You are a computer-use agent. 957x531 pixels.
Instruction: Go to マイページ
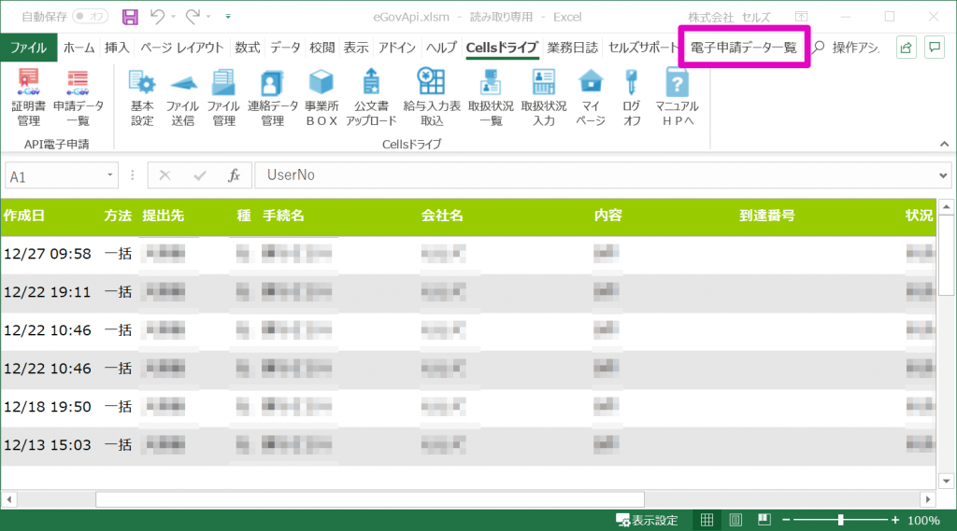[x=591, y=98]
